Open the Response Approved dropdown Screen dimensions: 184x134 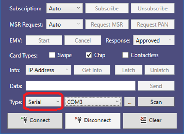(x=154, y=40)
